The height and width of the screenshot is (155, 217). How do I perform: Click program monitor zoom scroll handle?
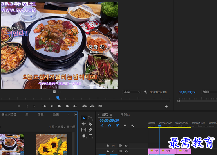179,101
